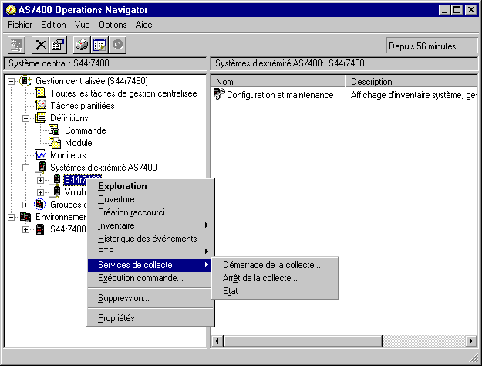
Task: Open the Vue menu
Action: point(82,25)
